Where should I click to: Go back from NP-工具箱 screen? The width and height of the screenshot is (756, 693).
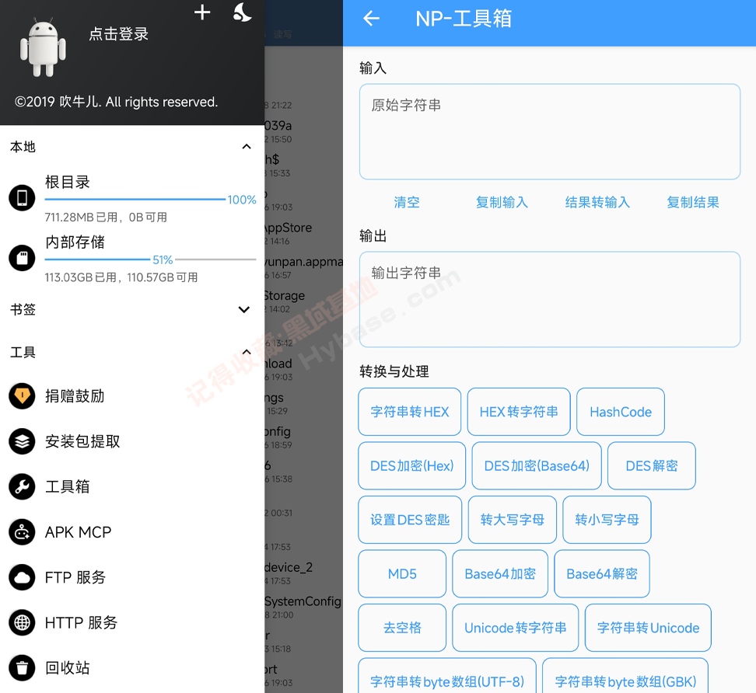click(371, 19)
